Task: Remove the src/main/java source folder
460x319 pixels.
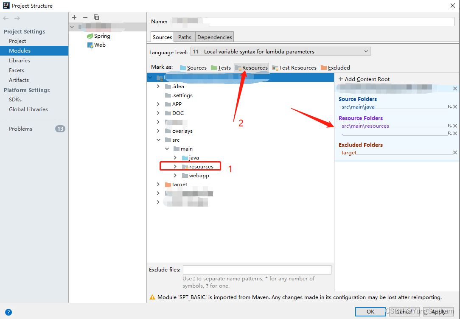Action: [x=455, y=106]
